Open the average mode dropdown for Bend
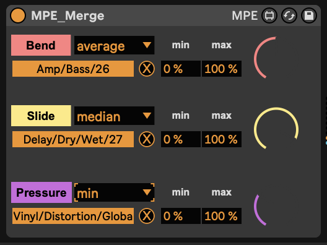Viewport: 327px width, 245px height. pyautogui.click(x=115, y=45)
